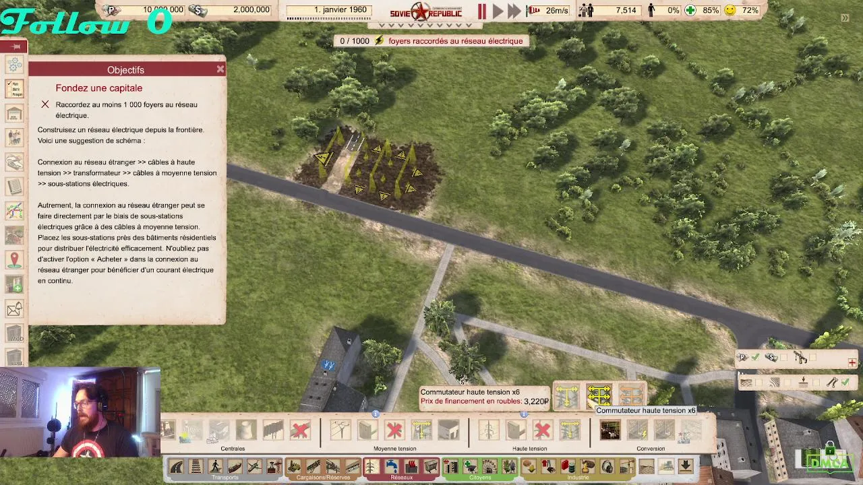Image resolution: width=863 pixels, height=485 pixels.
Task: Open the lines map sidebar icon
Action: tap(14, 211)
